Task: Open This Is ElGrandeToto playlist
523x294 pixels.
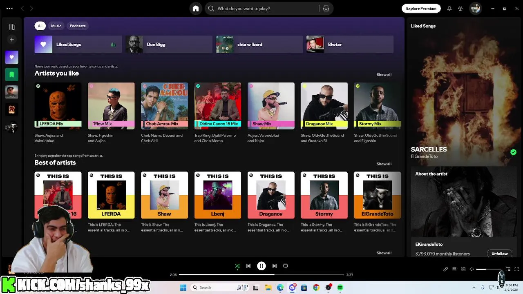Action: [378, 202]
